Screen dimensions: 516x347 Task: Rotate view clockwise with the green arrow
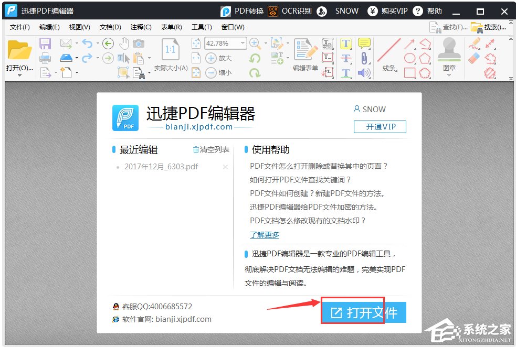pyautogui.click(x=255, y=73)
